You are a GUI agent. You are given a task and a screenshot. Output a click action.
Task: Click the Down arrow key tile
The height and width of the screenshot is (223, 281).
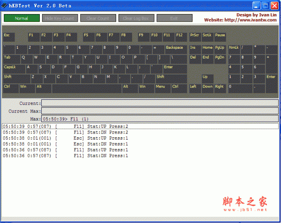click(x=207, y=89)
